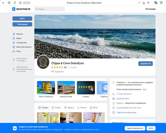Click the phone app icon in sidebar

point(14,60)
